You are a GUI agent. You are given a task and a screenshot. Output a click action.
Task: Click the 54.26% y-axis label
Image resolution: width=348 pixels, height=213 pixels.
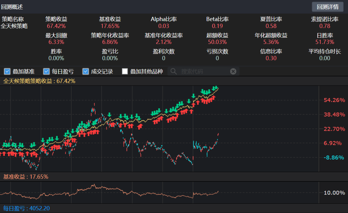[x=334, y=100]
